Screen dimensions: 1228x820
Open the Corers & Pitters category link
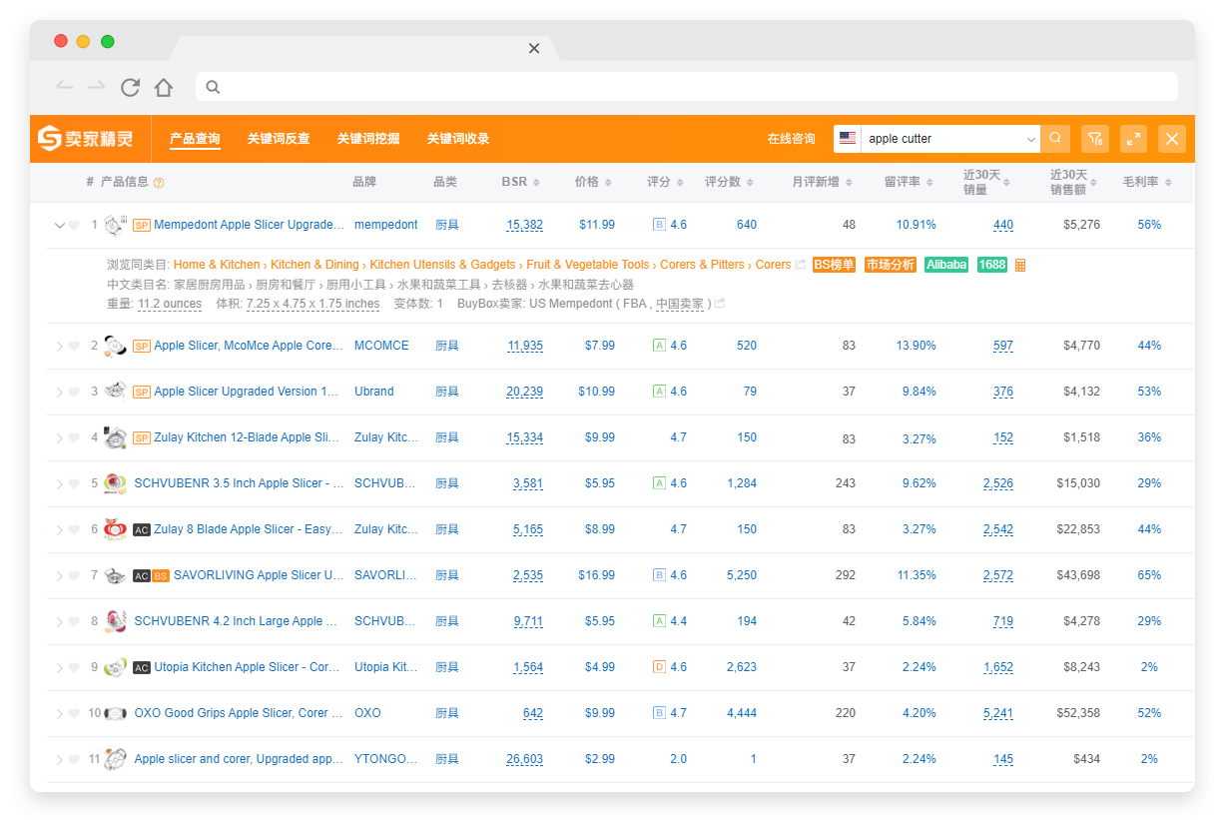(703, 265)
